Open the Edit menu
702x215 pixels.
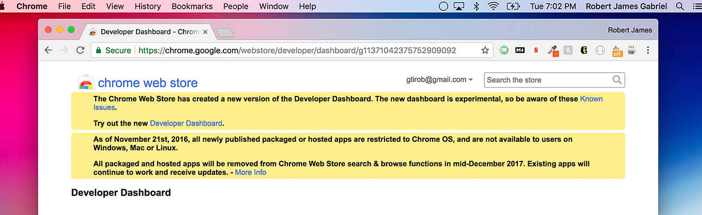[x=88, y=6]
